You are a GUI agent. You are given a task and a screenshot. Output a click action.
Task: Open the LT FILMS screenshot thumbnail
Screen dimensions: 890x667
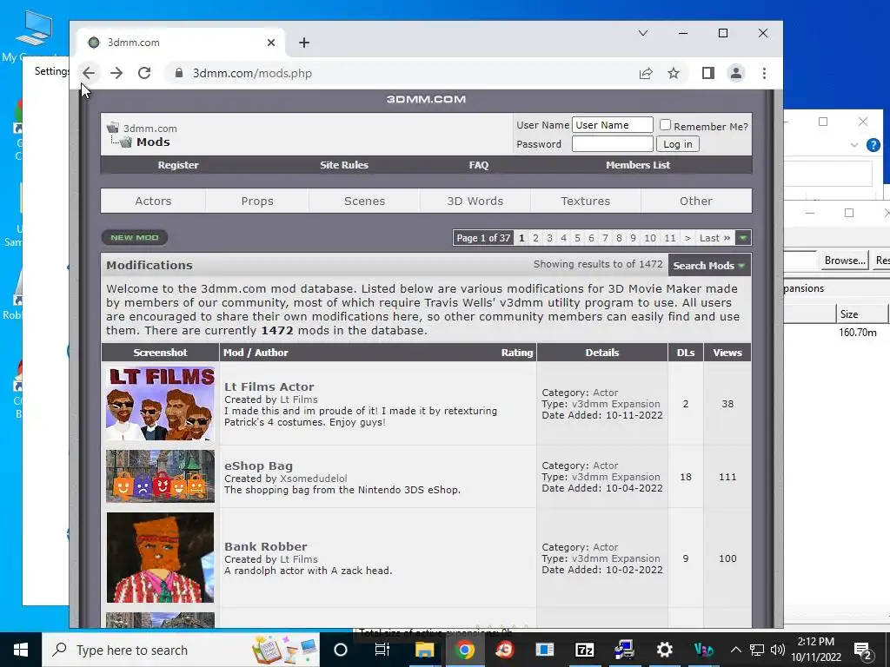[160, 403]
